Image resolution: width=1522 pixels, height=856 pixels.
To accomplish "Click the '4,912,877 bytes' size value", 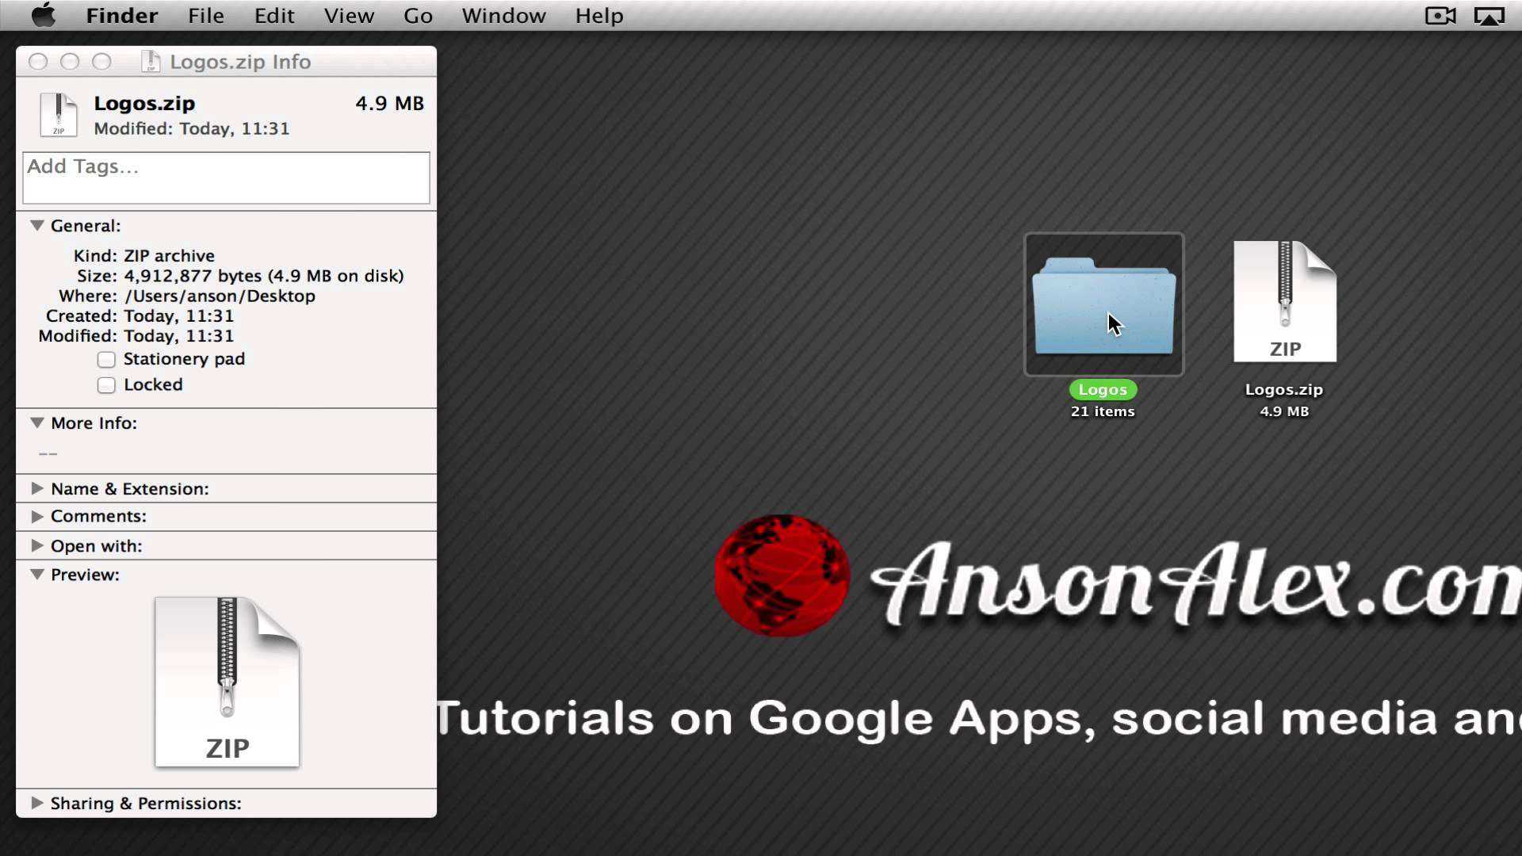I will click(x=193, y=276).
